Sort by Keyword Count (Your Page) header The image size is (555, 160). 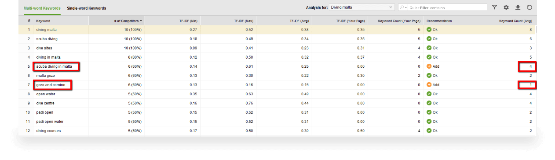(395, 21)
